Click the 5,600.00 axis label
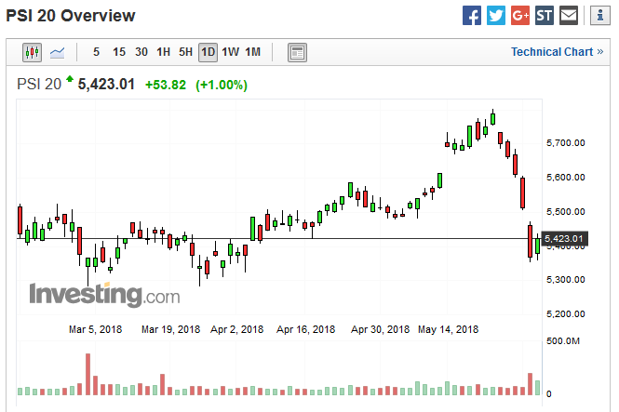The height and width of the screenshot is (412, 619). (565, 177)
